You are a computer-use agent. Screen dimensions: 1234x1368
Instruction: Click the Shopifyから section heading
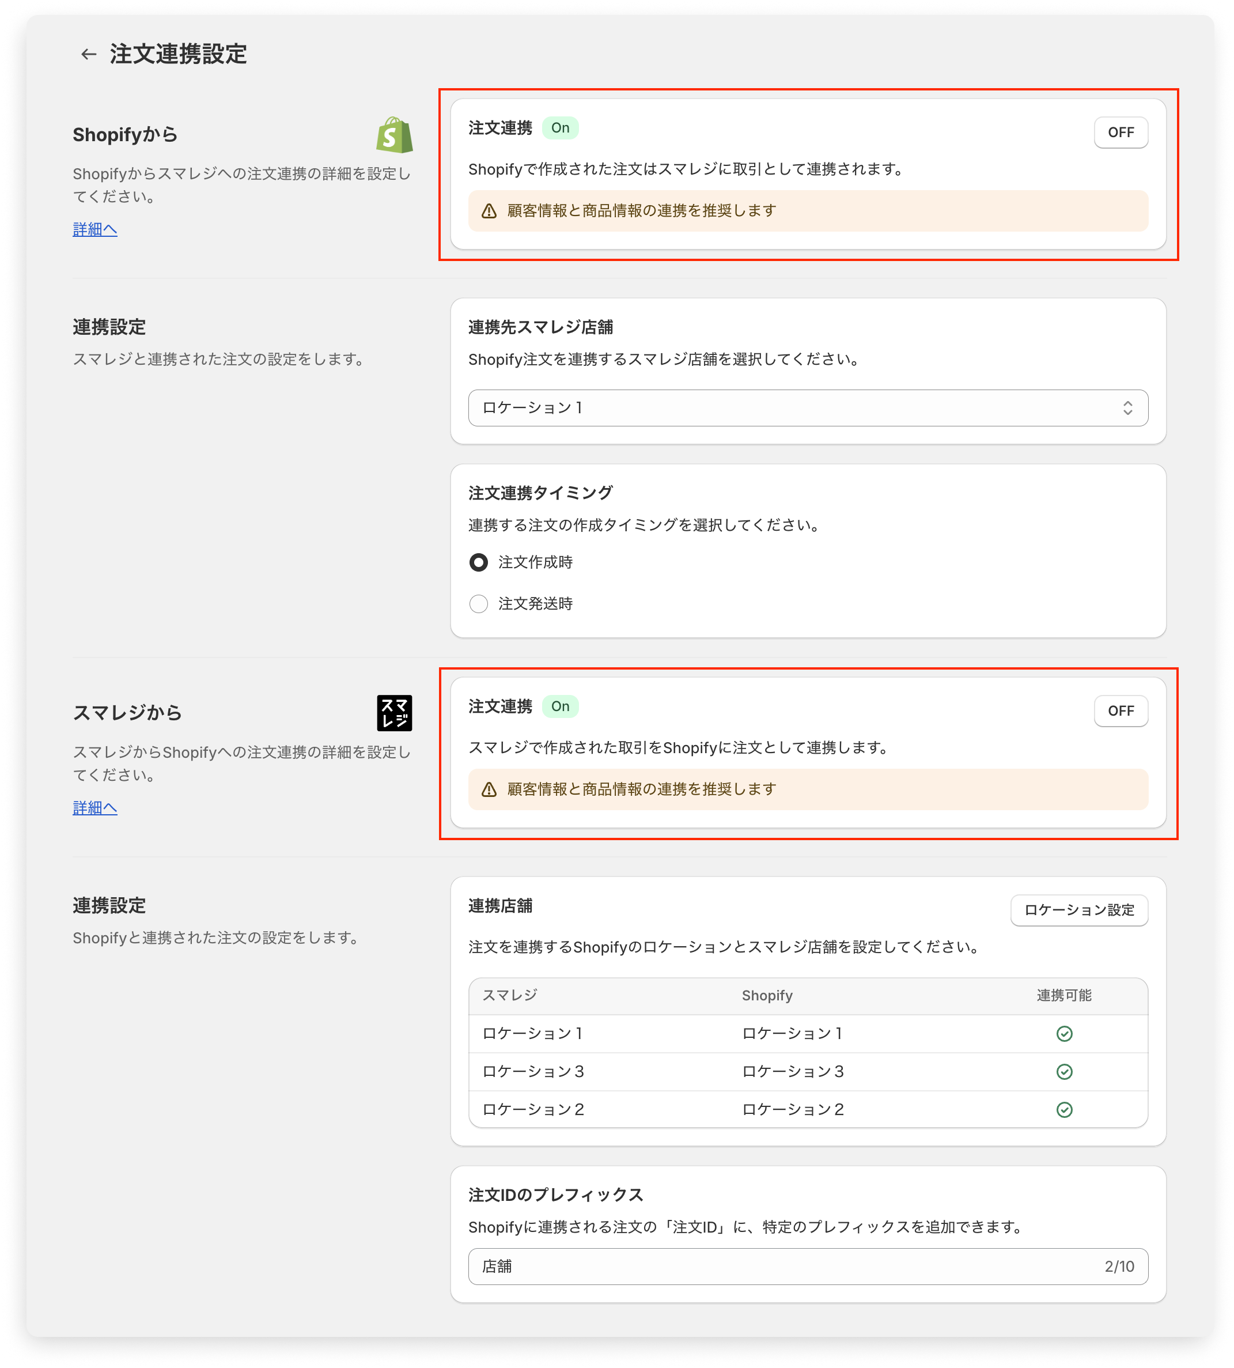(x=125, y=135)
